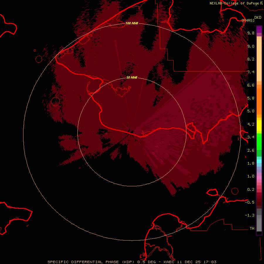Click the 5.8 scale value

tap(251, 98)
